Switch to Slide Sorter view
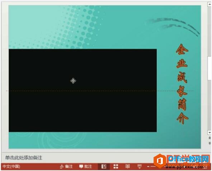Screen dimensions: 212x171 (116, 167)
